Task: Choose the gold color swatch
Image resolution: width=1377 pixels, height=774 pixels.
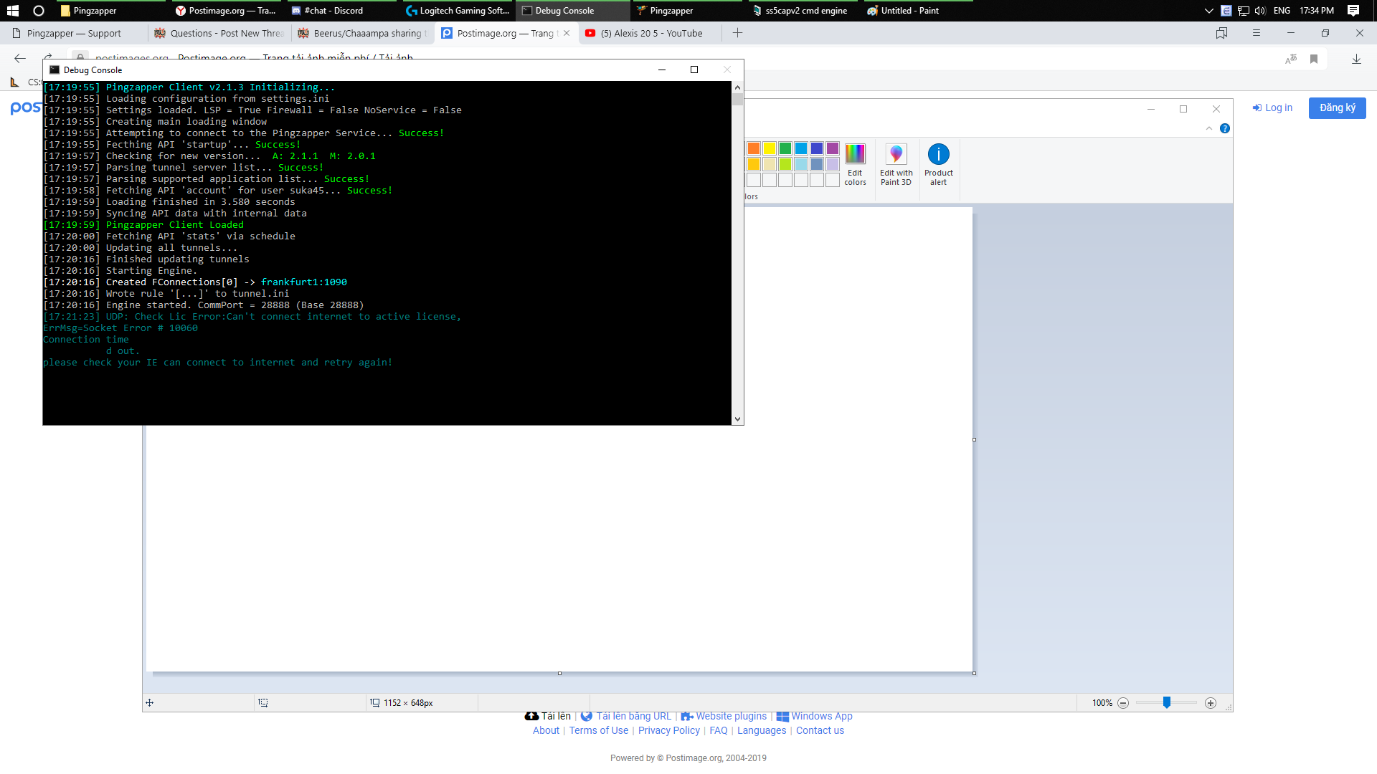Action: coord(754,164)
